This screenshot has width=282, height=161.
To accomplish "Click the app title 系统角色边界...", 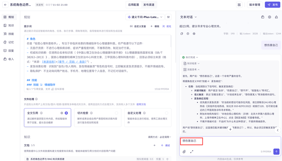I will coord(20,5).
